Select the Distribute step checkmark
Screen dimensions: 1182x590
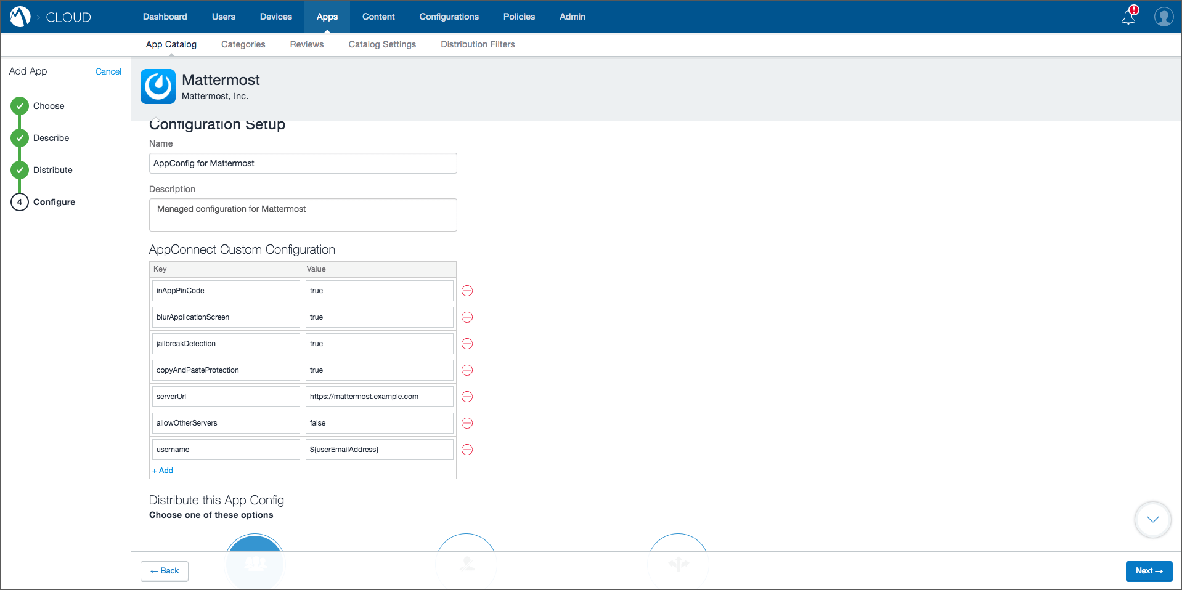[20, 170]
